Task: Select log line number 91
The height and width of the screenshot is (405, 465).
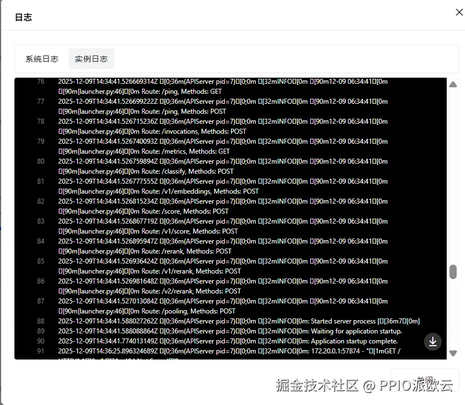Action: [41, 351]
